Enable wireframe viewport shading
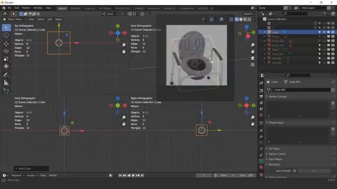Image resolution: width=337 pixels, height=189 pixels. click(x=236, y=19)
